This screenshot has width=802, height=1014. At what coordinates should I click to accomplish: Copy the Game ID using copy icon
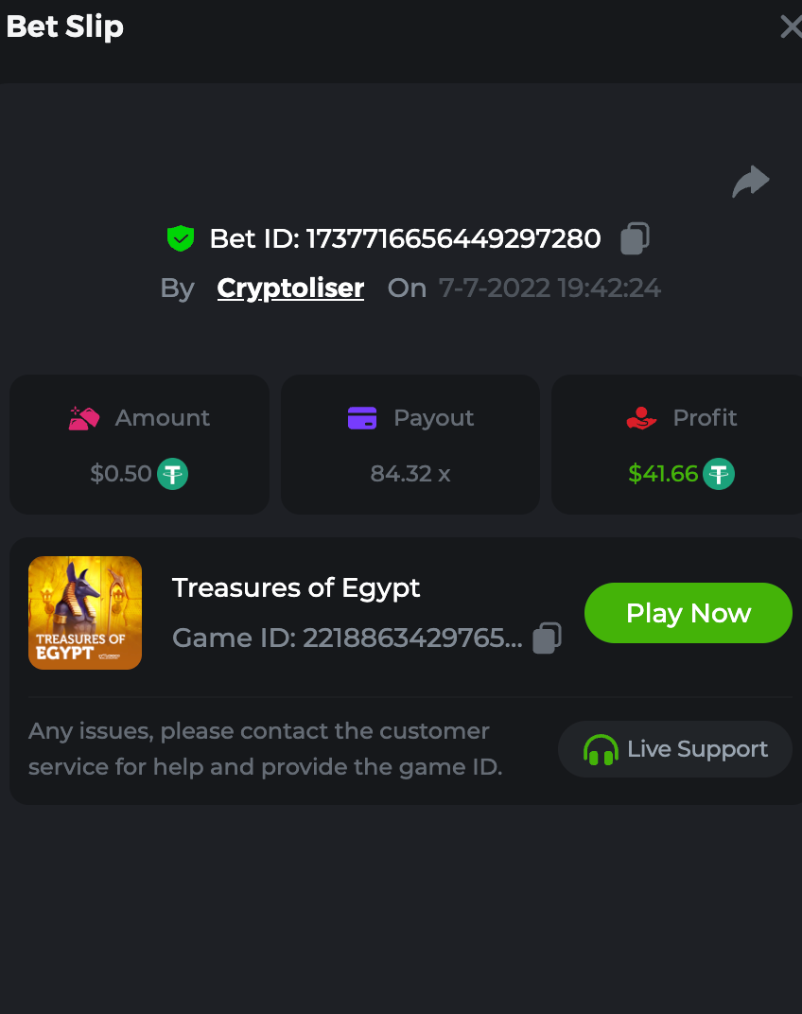(547, 638)
